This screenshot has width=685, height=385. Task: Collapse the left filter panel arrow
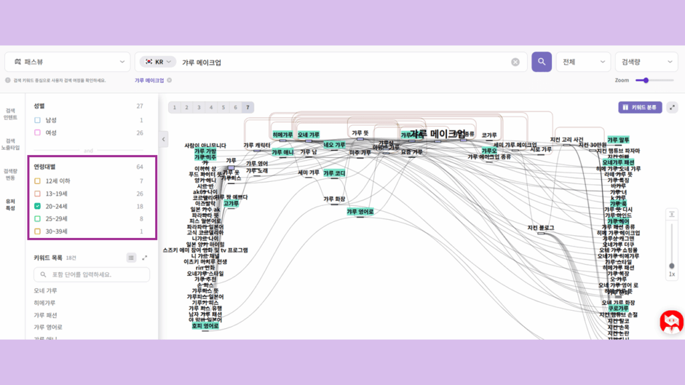pyautogui.click(x=164, y=139)
